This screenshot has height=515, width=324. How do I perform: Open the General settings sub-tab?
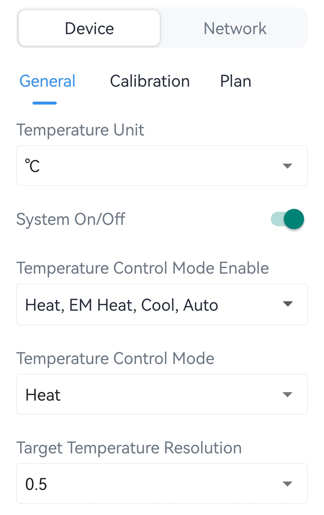coord(47,81)
